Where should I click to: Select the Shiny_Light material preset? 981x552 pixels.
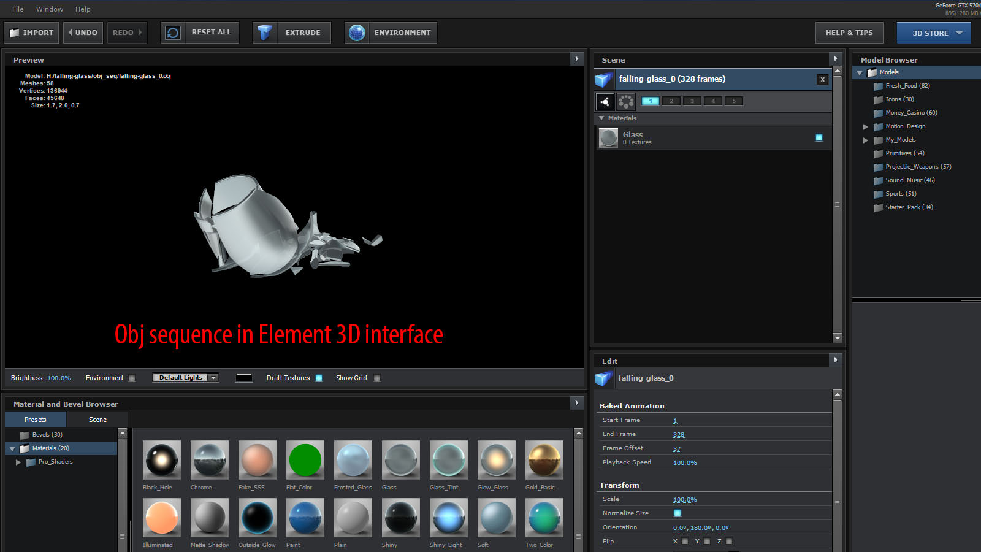[x=449, y=517]
